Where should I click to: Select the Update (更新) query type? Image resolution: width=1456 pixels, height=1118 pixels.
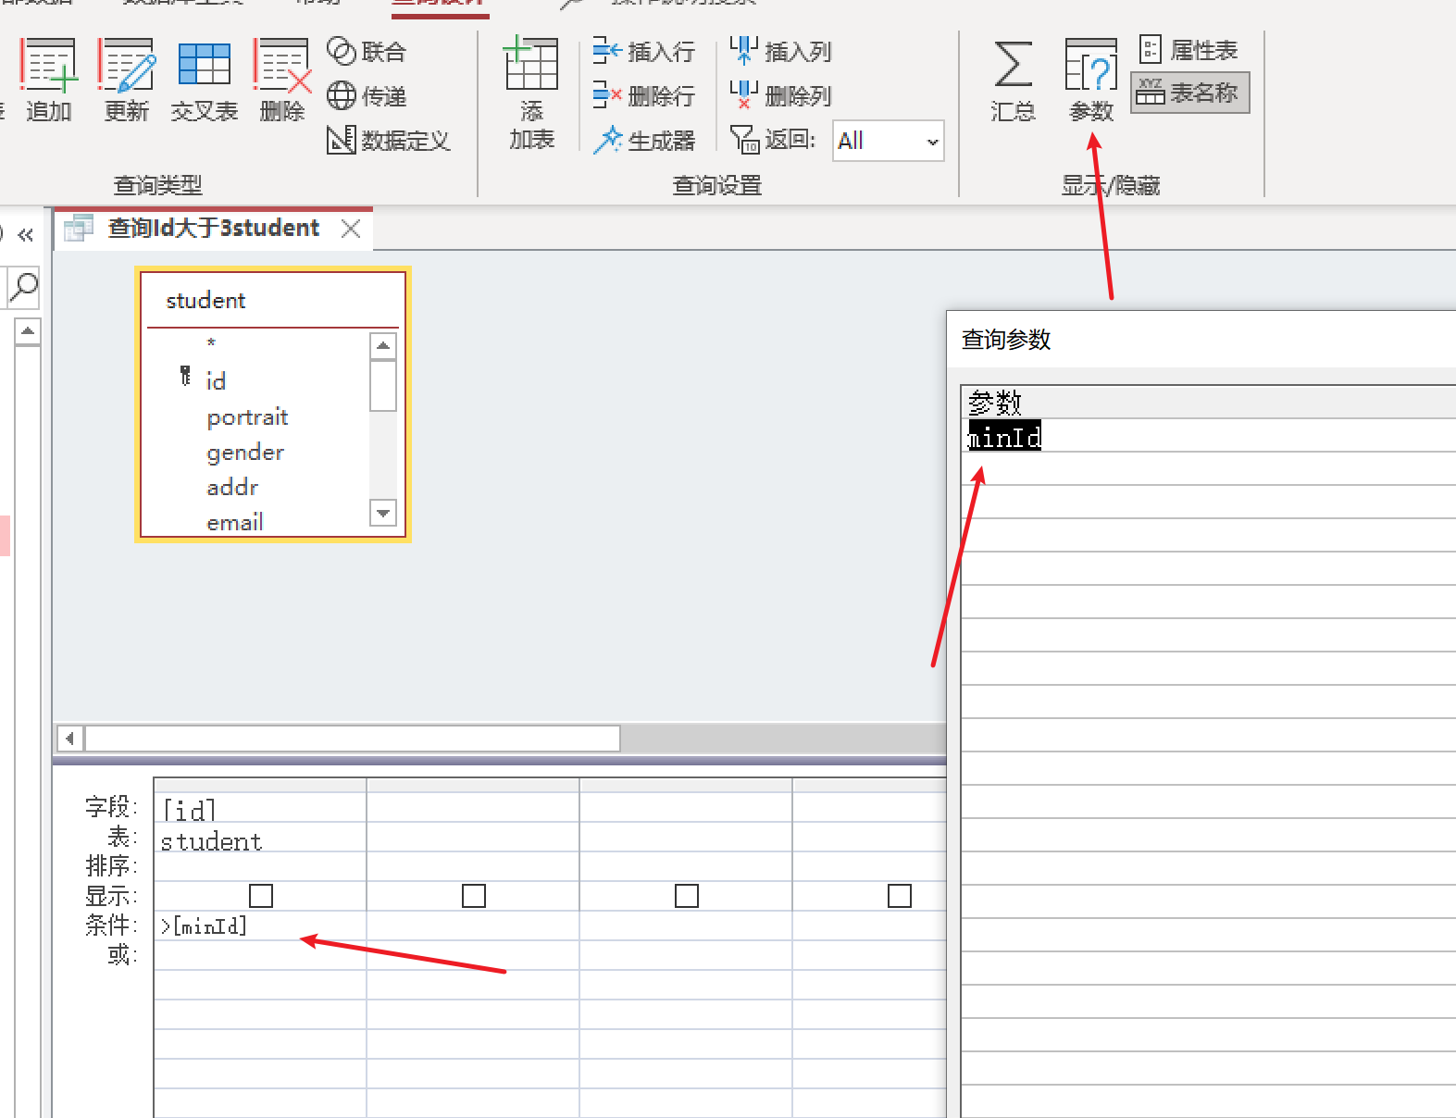point(126,81)
